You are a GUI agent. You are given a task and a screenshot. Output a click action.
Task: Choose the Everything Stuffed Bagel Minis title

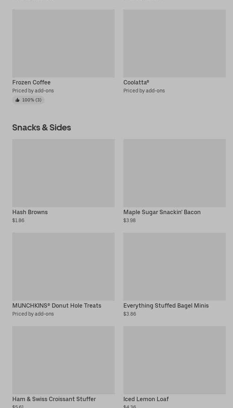(x=166, y=305)
